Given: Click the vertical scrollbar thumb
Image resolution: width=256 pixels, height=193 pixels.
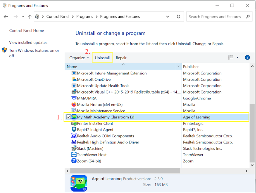Looking at the screenshot, I should (x=252, y=133).
